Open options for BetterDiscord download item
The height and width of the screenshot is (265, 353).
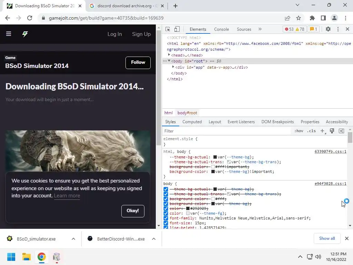tap(154, 239)
